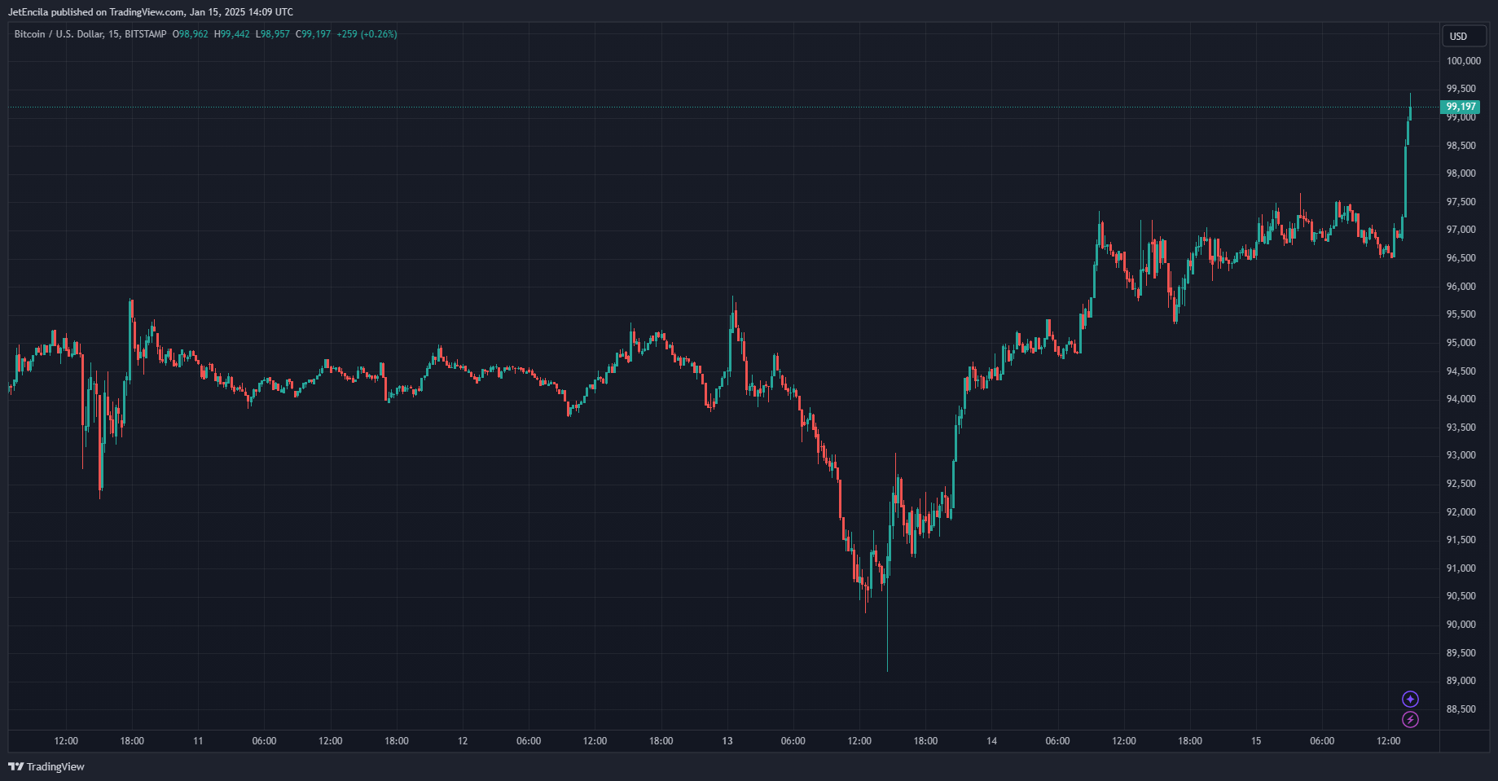Click the 94,500 price axis label
This screenshot has height=781, width=1498.
tap(1461, 371)
